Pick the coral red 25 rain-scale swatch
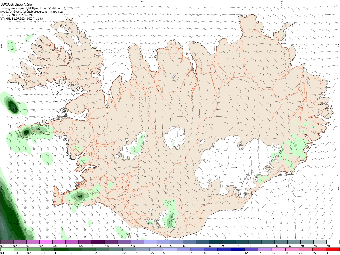This screenshot has width=340, height=255. (x=319, y=249)
